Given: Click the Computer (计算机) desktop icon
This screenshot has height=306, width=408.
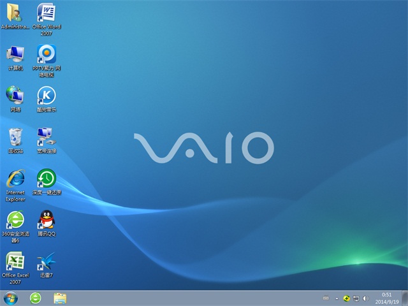Looking at the screenshot, I should tap(15, 54).
